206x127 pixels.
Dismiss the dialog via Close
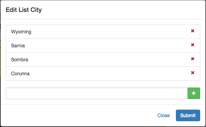(x=164, y=115)
